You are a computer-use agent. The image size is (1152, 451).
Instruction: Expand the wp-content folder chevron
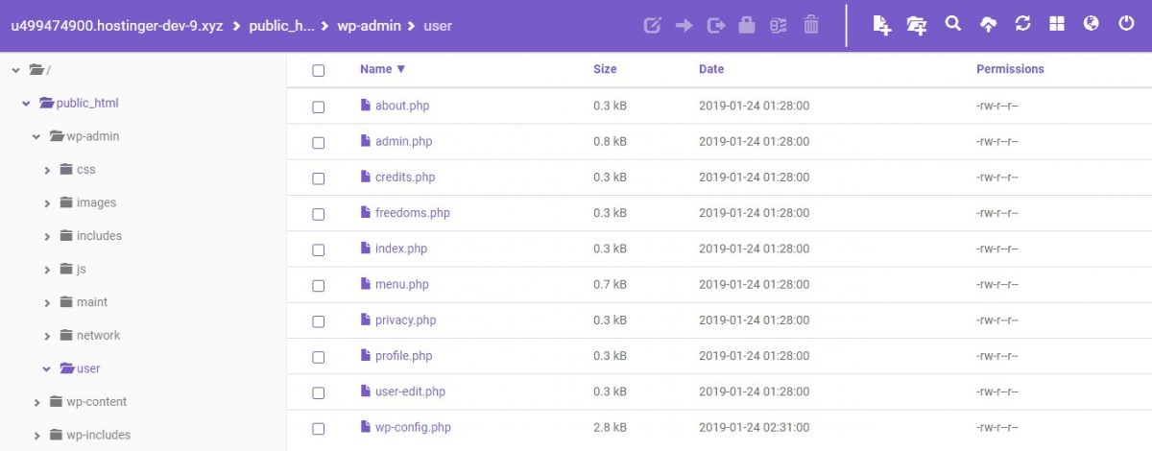(36, 402)
